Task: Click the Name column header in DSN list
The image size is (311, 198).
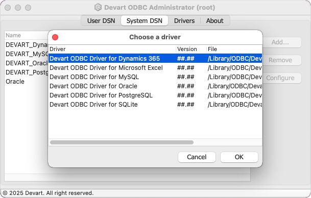Action: 27,35
